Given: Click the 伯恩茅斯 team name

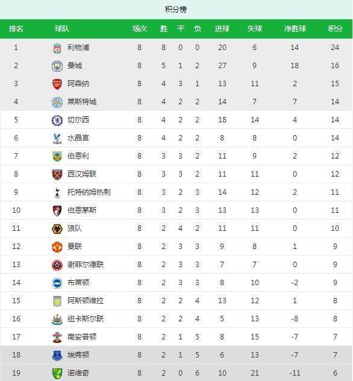Looking at the screenshot, I should tap(82, 210).
